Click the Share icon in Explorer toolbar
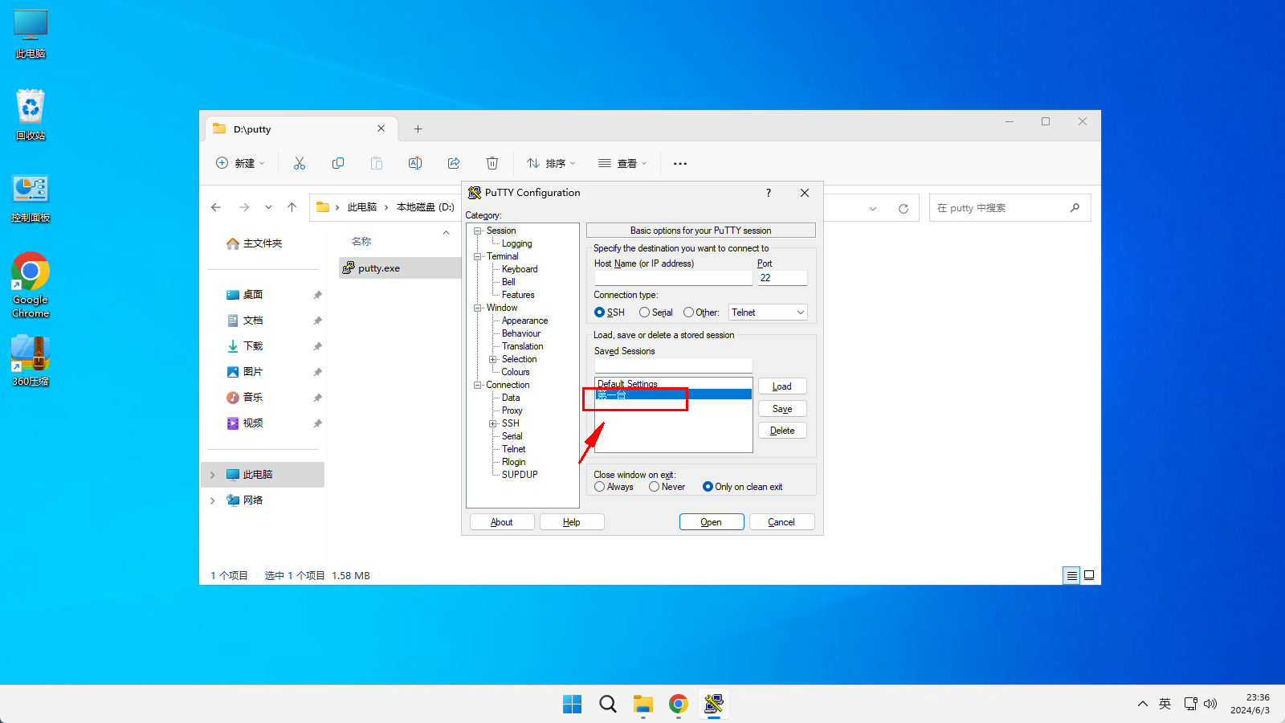1285x723 pixels. [x=454, y=163]
